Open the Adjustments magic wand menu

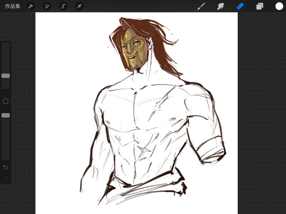pos(47,6)
